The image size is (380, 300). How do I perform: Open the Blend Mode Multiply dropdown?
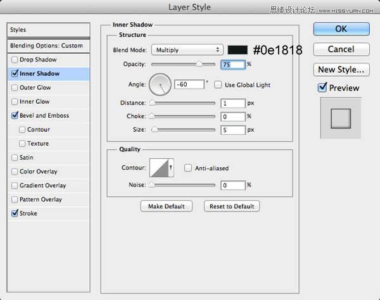(x=187, y=50)
